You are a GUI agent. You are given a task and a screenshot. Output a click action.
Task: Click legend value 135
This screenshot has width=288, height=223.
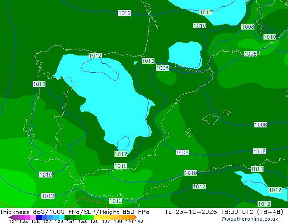[94, 221]
